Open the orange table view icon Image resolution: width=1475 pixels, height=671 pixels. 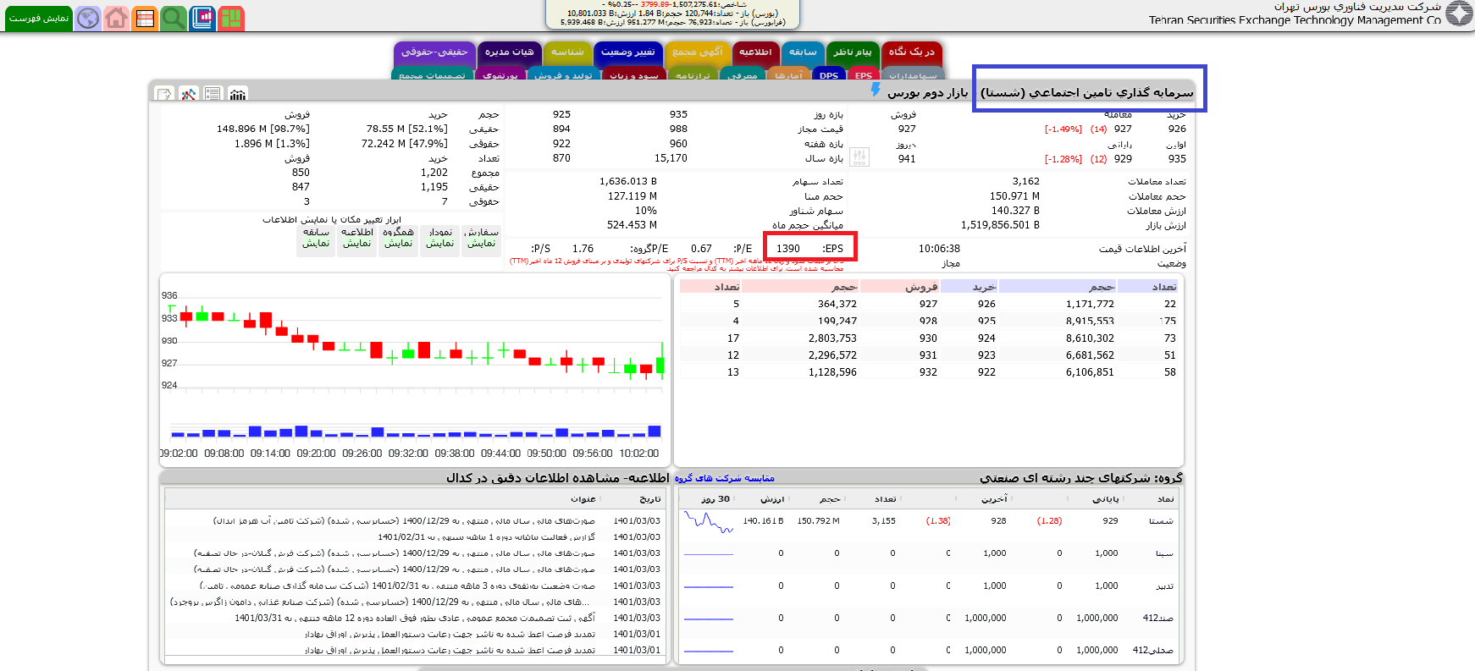(x=146, y=18)
